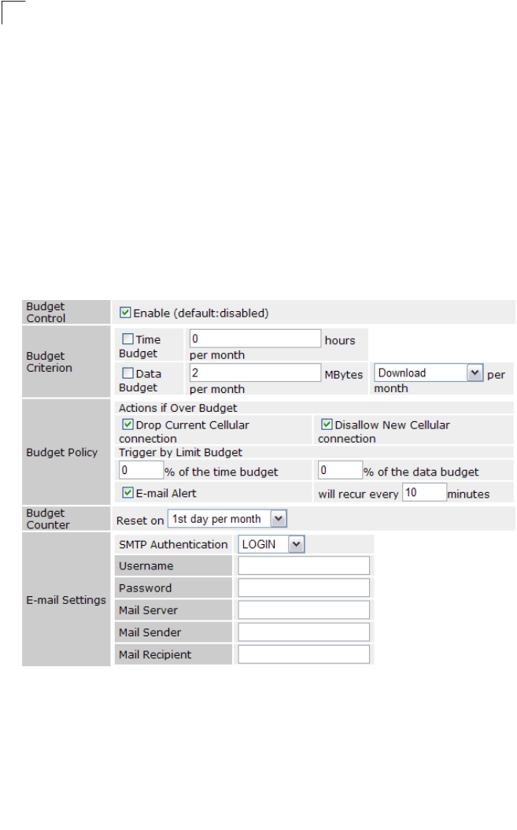Click the Password input field
Image resolution: width=517 pixels, height=830 pixels.
304,587
